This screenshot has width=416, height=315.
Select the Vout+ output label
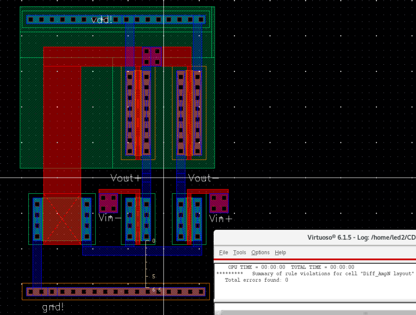point(125,178)
